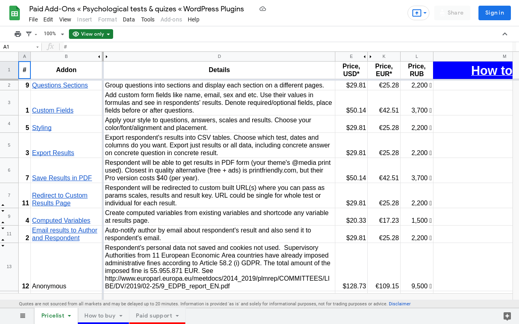Viewport: 519px width, 324px height.
Task: Open the File menu
Action: point(33,19)
